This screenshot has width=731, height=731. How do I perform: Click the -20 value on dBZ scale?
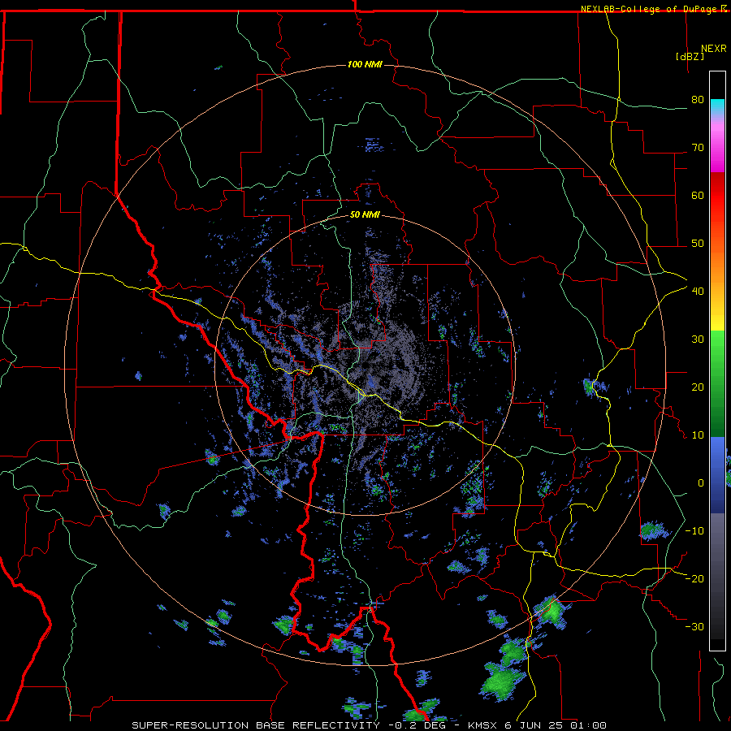[694, 578]
